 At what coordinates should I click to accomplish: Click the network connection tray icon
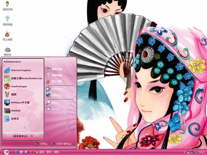(x=192, y=152)
